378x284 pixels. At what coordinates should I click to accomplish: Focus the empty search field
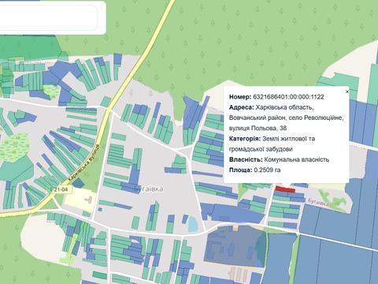tap(49, 17)
